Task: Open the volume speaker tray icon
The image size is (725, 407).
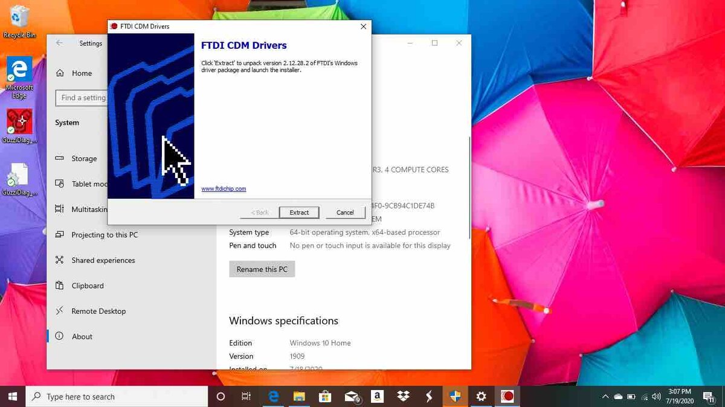Action: point(657,397)
